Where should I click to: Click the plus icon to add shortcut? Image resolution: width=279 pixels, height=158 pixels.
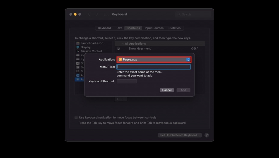[118, 99]
